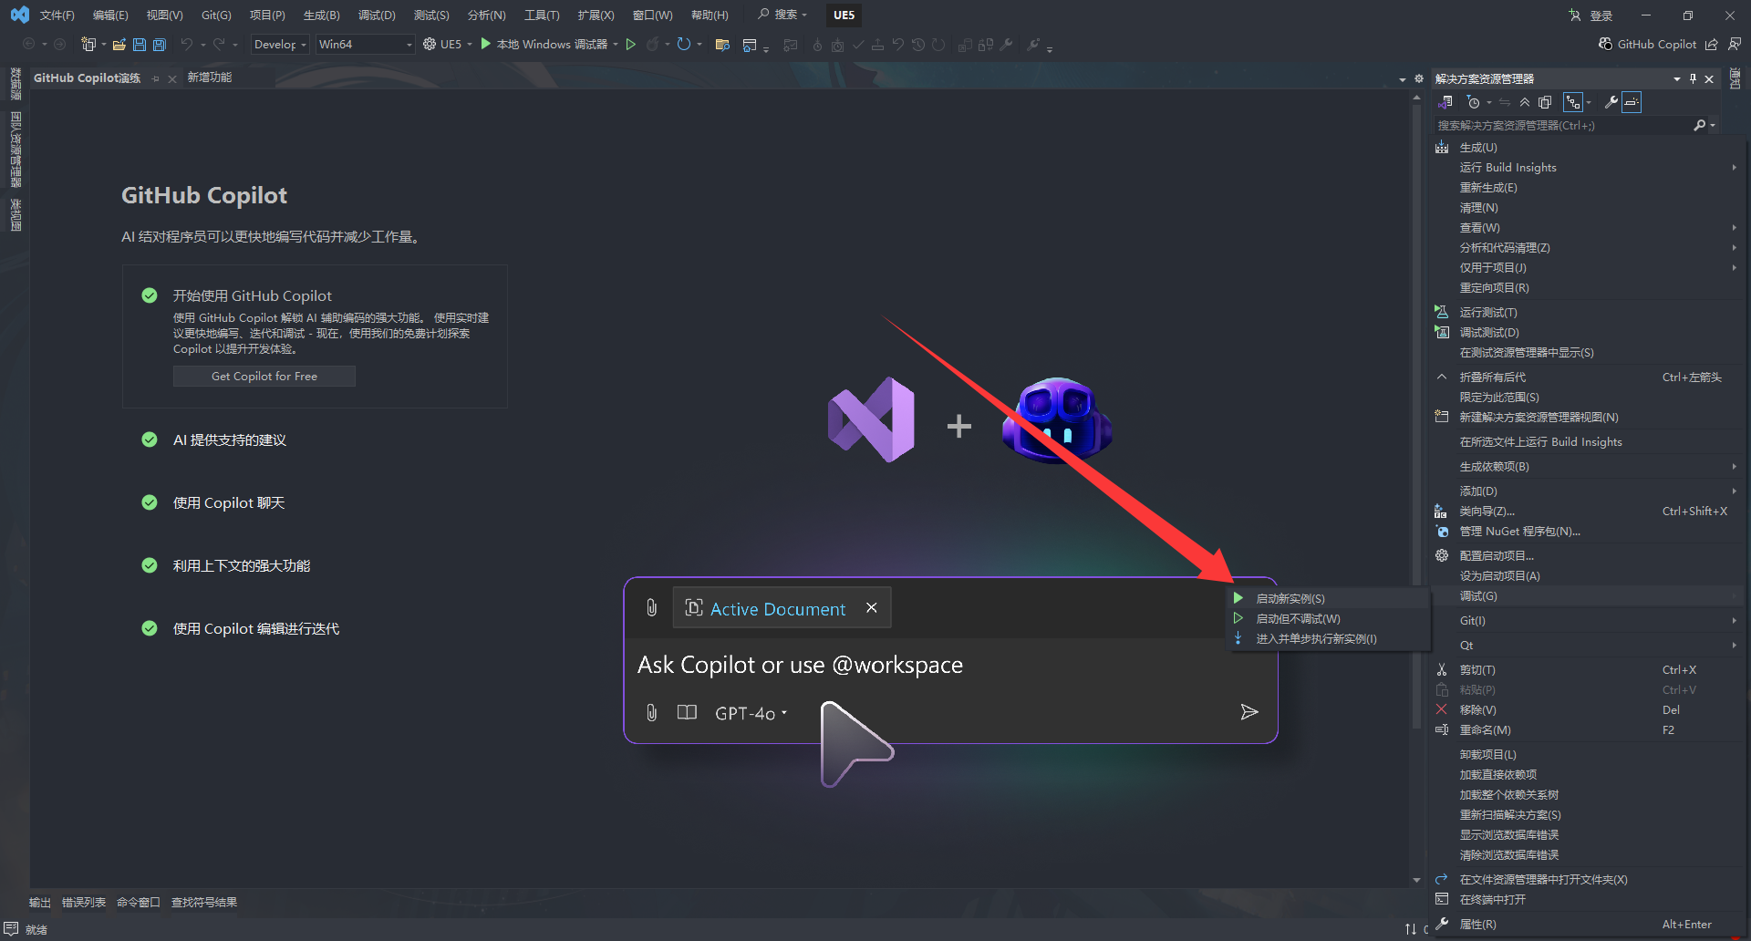This screenshot has width=1751, height=941.
Task: Click the Save icon in toolbar
Action: 140,44
